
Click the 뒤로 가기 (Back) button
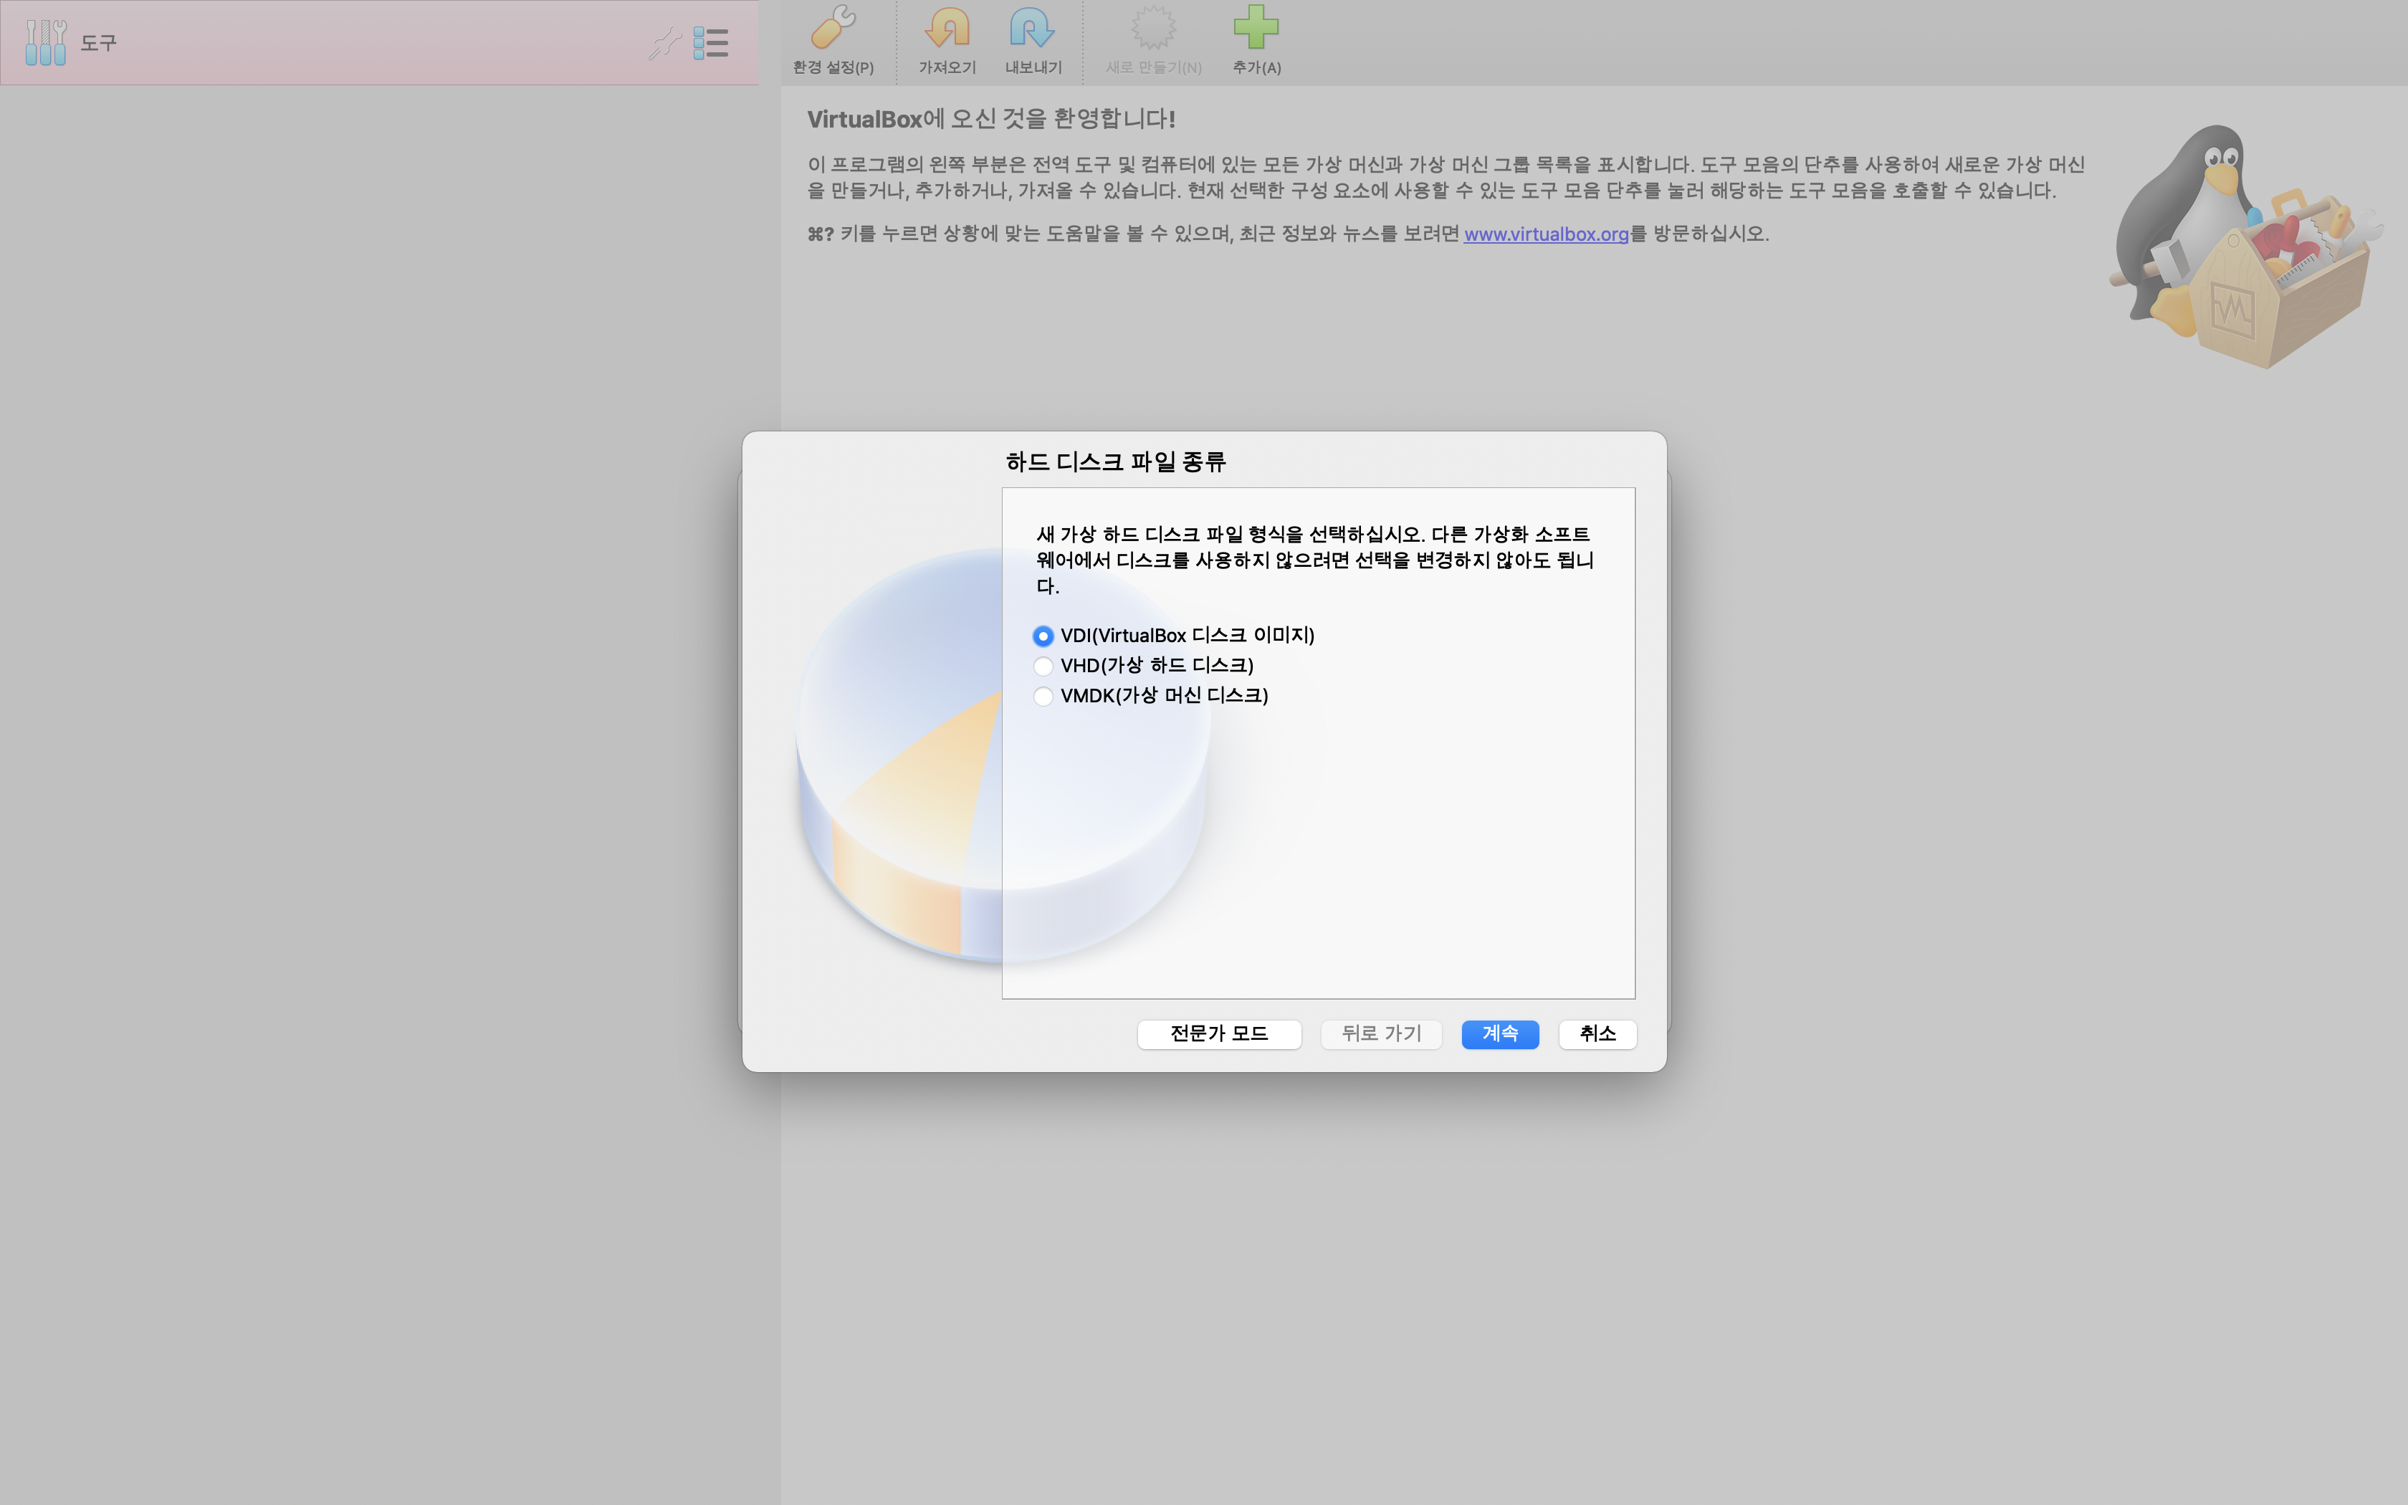click(1381, 1034)
